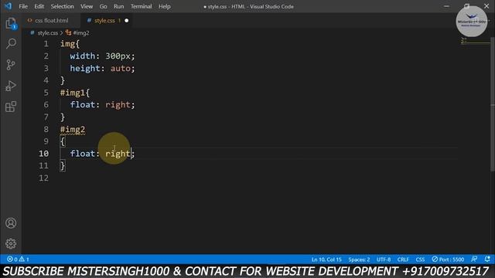Click line number 1 in the gutter
Viewport: 495px width, 278px height.
click(x=46, y=44)
